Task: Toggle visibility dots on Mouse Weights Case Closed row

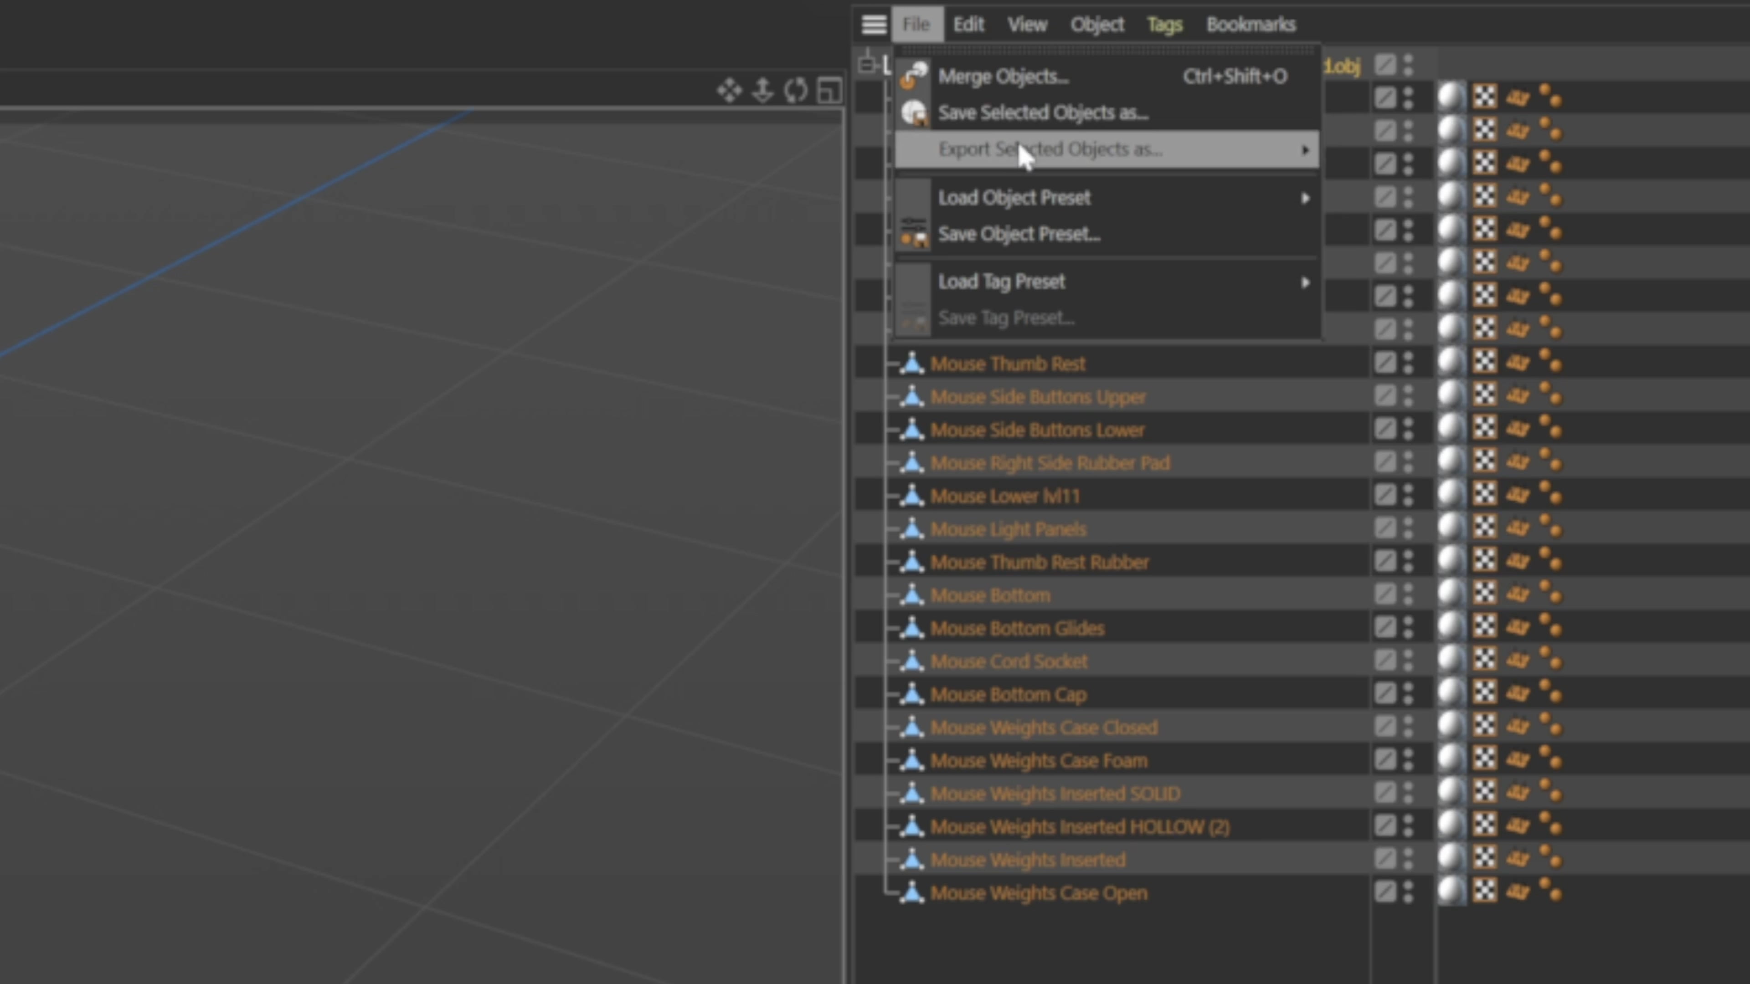Action: click(x=1408, y=726)
